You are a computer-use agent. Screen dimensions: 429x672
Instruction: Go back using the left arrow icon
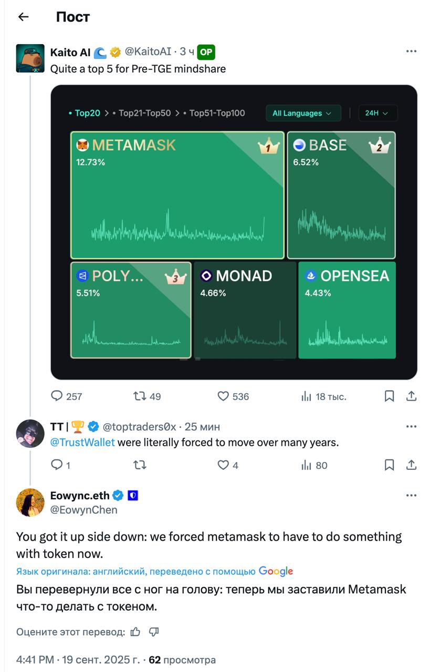pyautogui.click(x=23, y=17)
